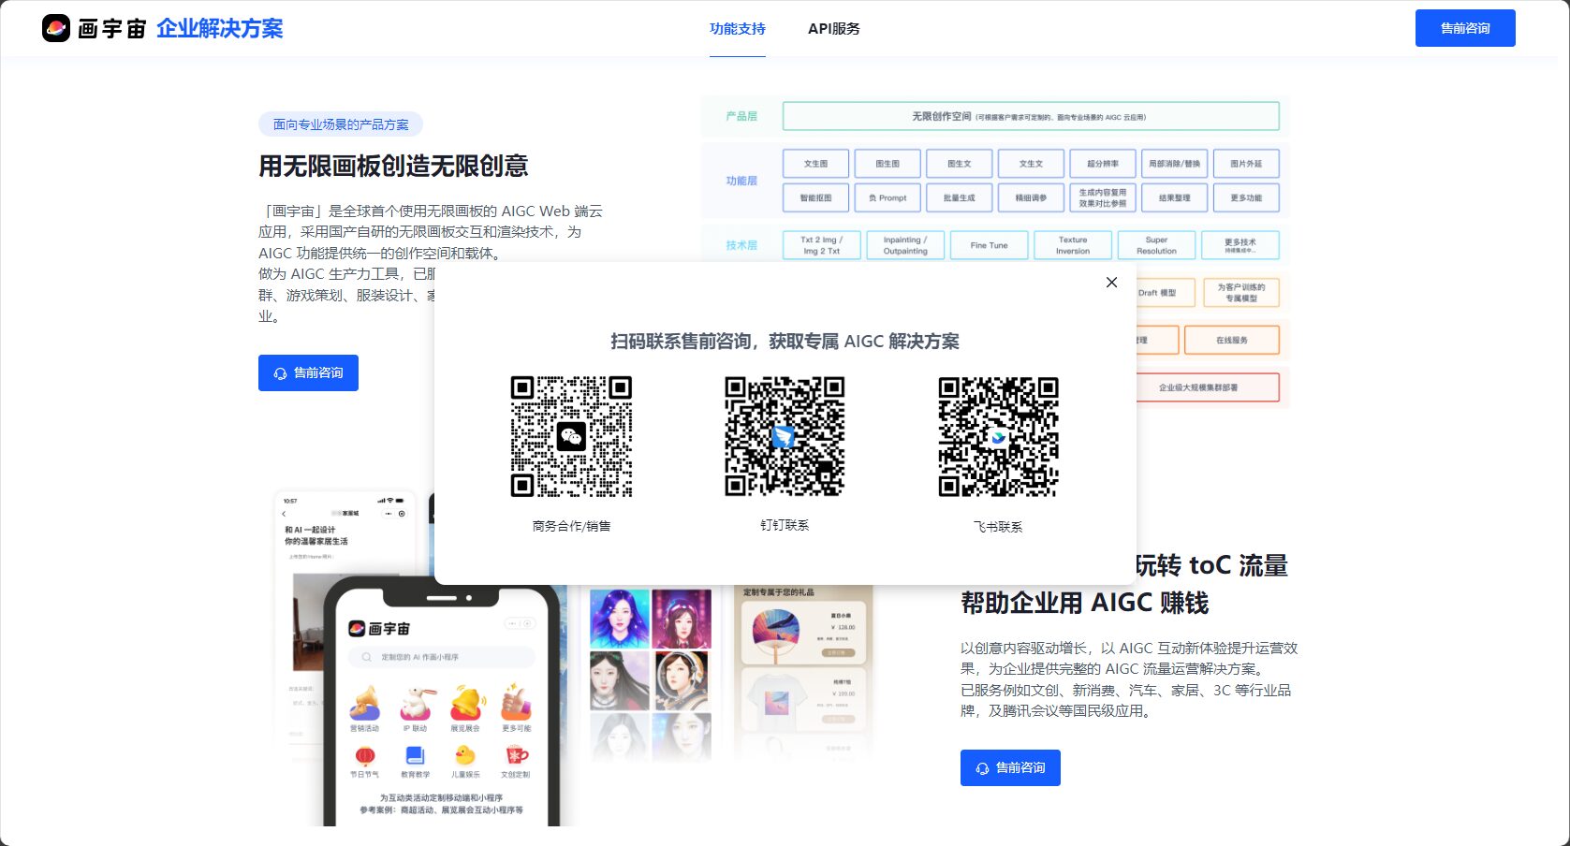Click the Inpainting / Outpainting box
1570x846 pixels.
pyautogui.click(x=905, y=245)
